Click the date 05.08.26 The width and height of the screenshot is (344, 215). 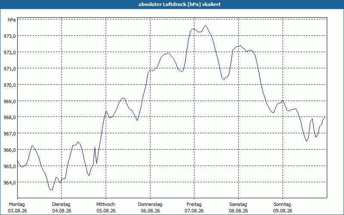(106, 211)
